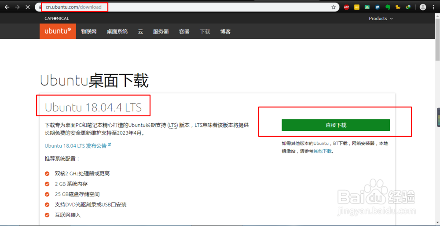The image size is (440, 226).
Task: Click the LTS abbreviation in the description
Action: coord(173,126)
